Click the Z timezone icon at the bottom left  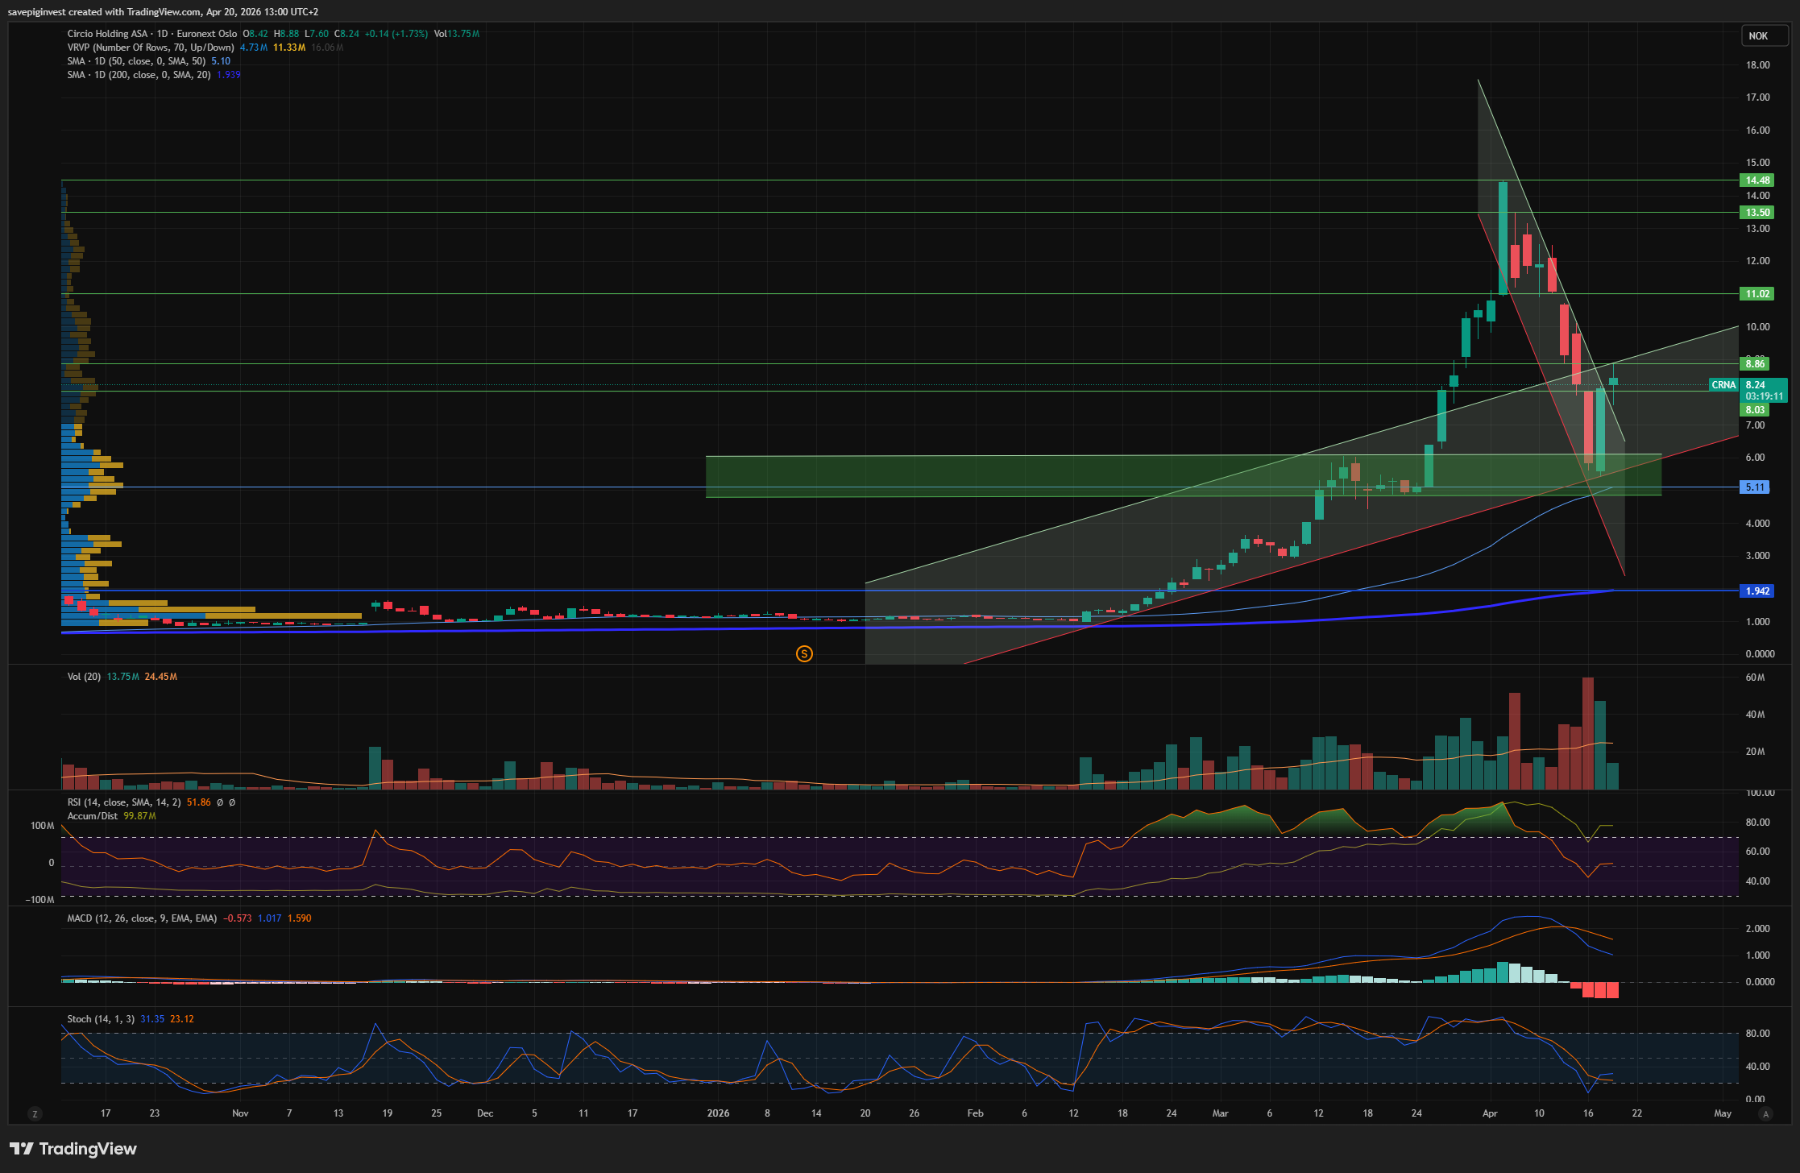pyautogui.click(x=35, y=1114)
